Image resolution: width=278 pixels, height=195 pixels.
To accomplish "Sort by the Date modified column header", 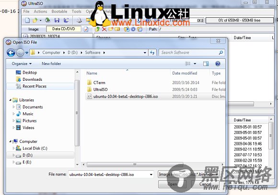I will [x=185, y=73].
